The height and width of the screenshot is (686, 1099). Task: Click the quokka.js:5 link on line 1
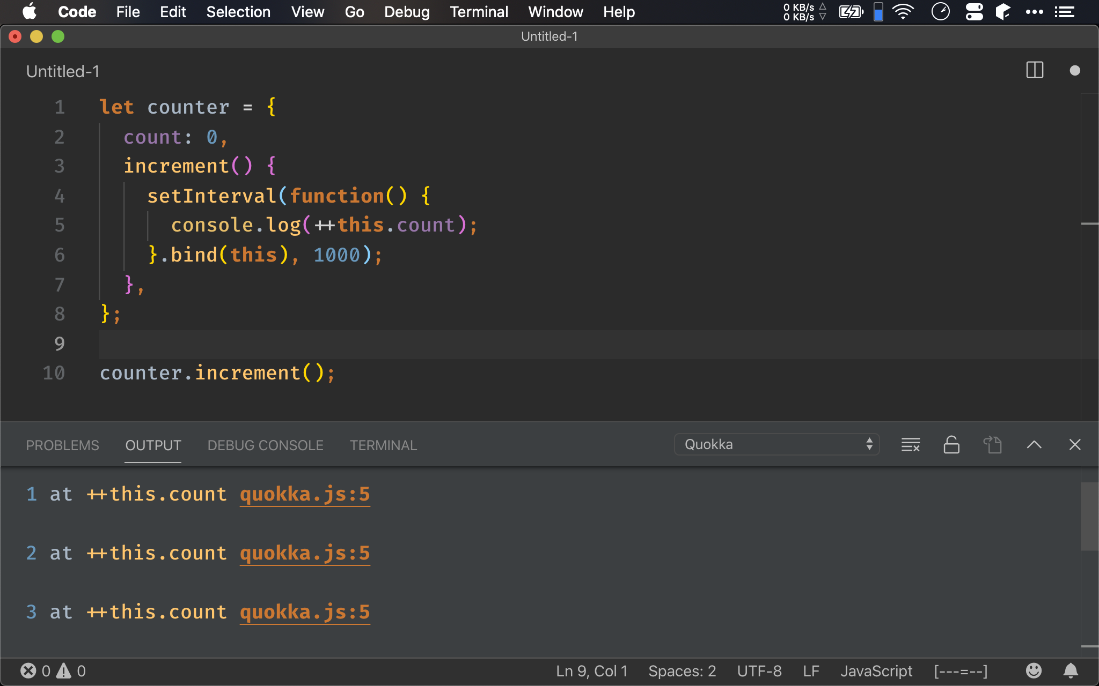click(304, 494)
